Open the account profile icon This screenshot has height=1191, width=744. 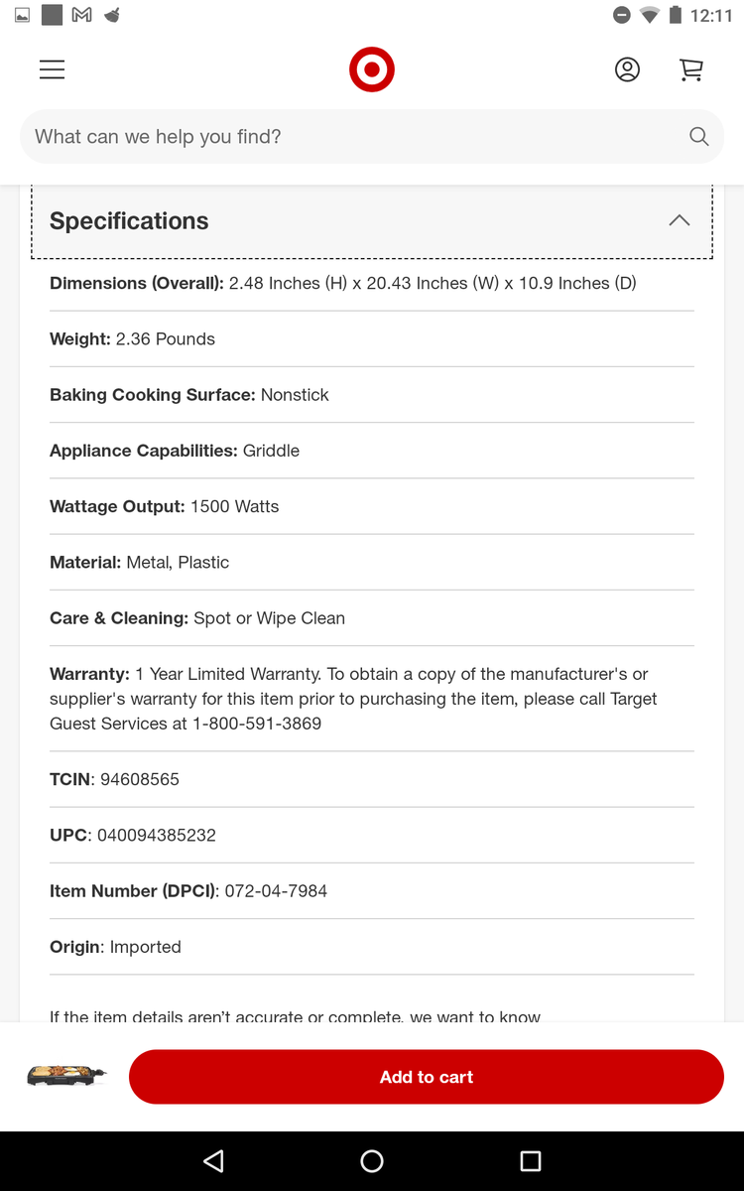coord(627,69)
